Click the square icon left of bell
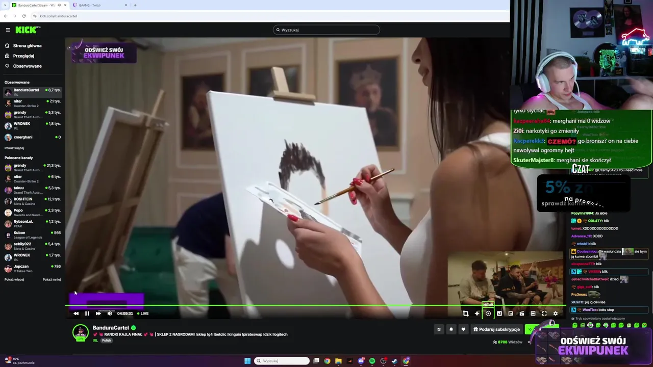The height and width of the screenshot is (367, 653). point(439,329)
